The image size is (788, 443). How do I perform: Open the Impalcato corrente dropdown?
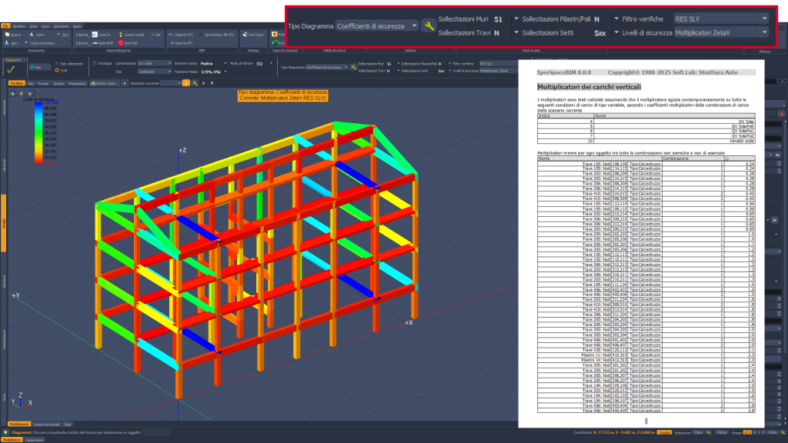click(170, 83)
